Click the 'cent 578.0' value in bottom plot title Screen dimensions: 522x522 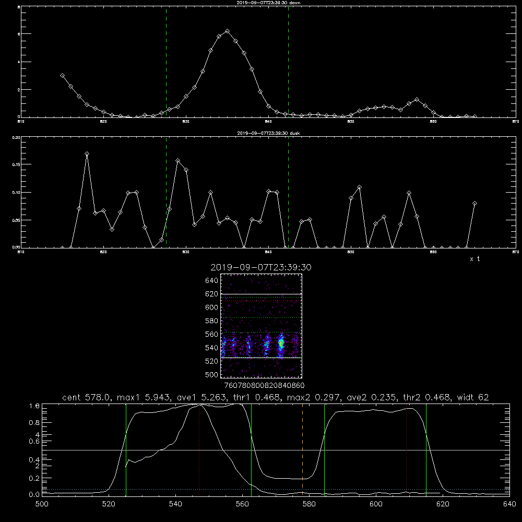(88, 397)
